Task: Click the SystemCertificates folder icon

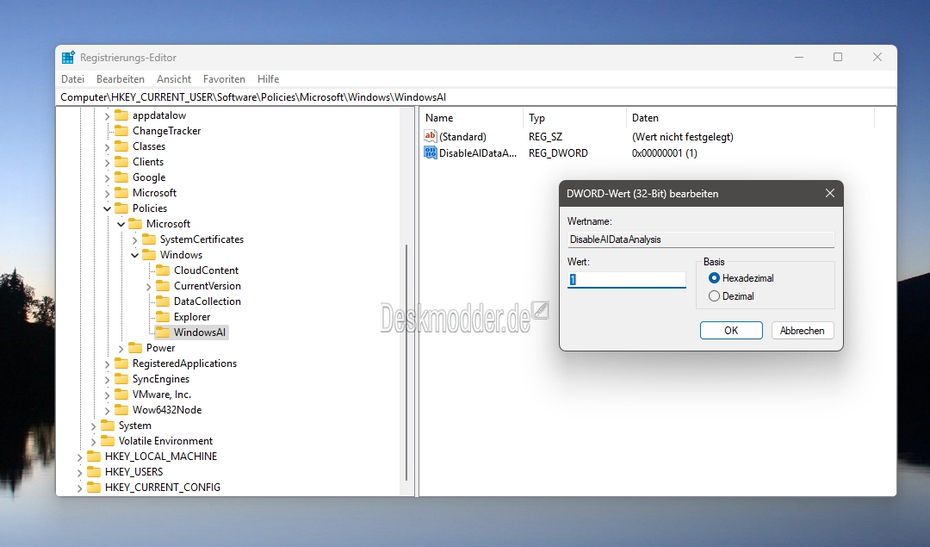Action: coord(149,239)
